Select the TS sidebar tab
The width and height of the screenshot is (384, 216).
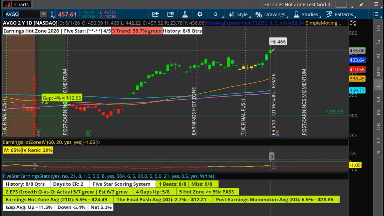point(379,42)
